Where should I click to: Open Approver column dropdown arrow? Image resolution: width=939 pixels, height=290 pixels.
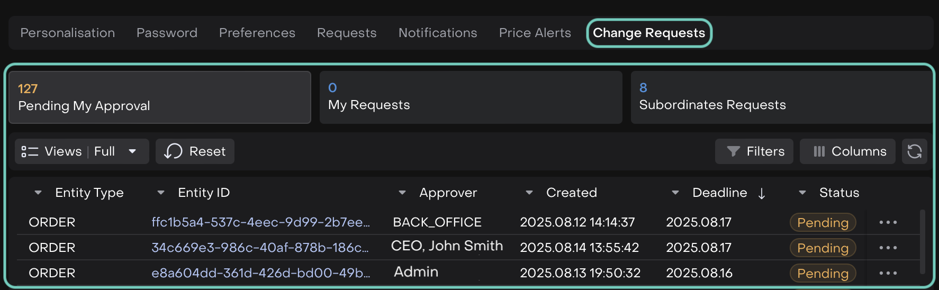click(x=402, y=193)
